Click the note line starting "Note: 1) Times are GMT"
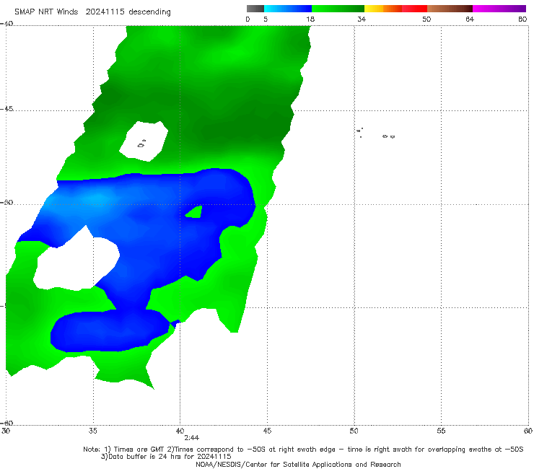This screenshot has height=469, width=534. [303, 450]
